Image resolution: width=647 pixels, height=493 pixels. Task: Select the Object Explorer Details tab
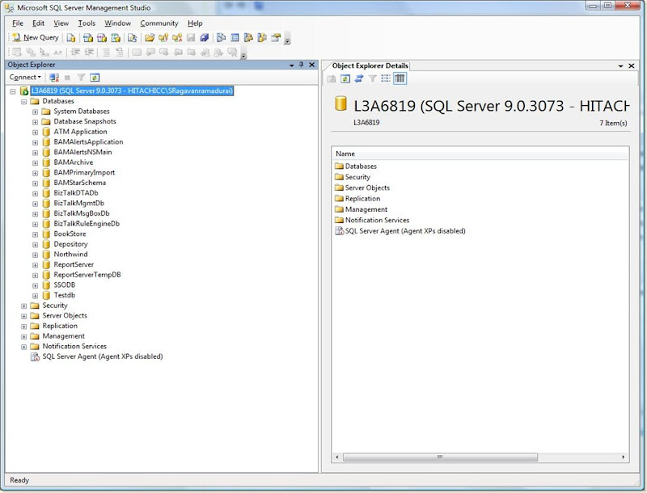(x=370, y=65)
